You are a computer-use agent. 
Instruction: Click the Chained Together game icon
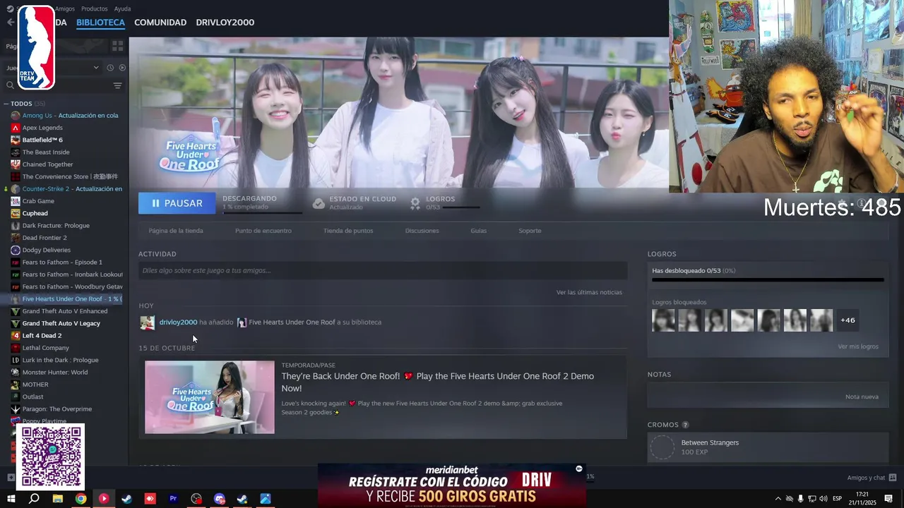point(16,164)
